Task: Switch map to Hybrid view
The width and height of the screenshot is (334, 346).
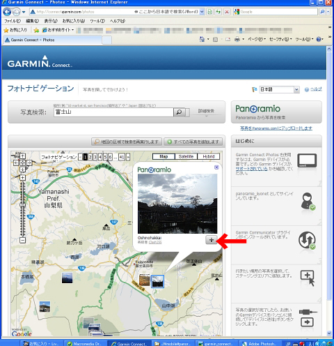Action: (209, 156)
